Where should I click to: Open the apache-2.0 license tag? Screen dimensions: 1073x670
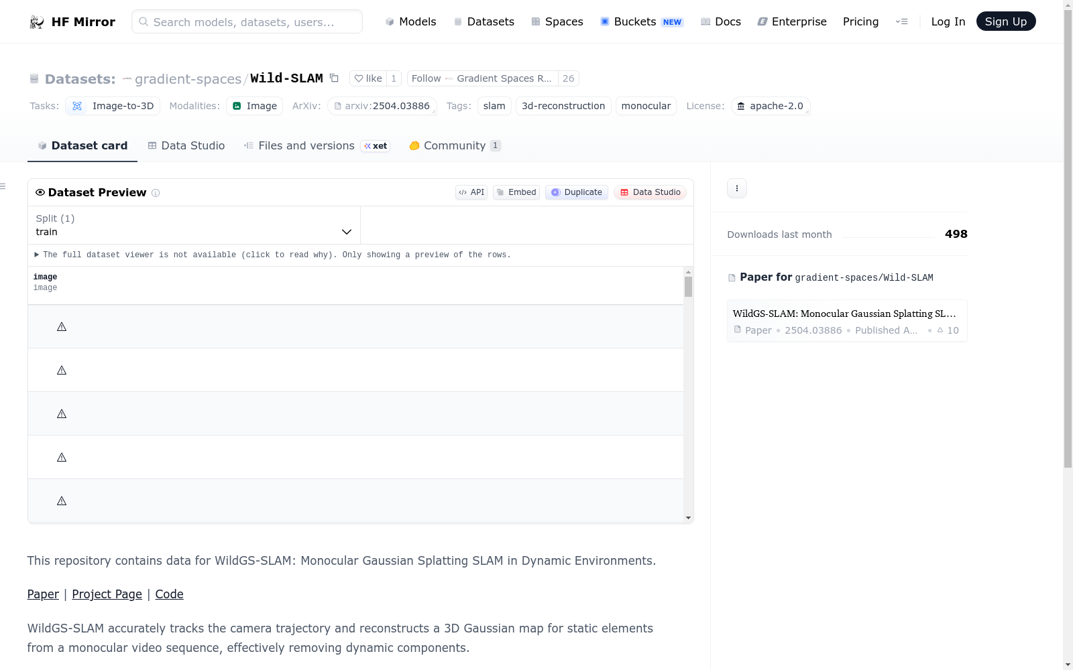coord(771,106)
